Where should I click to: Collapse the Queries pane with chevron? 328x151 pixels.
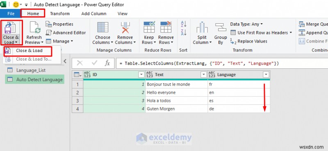65,61
